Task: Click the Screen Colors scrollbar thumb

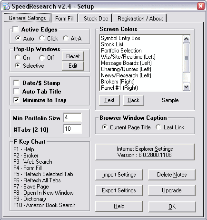Action: [187, 58]
